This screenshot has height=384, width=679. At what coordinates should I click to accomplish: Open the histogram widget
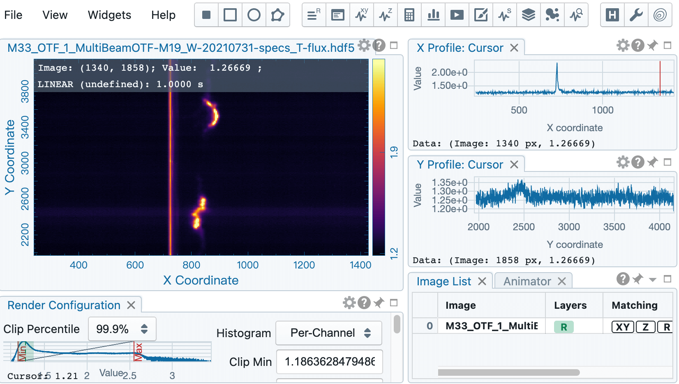point(433,15)
